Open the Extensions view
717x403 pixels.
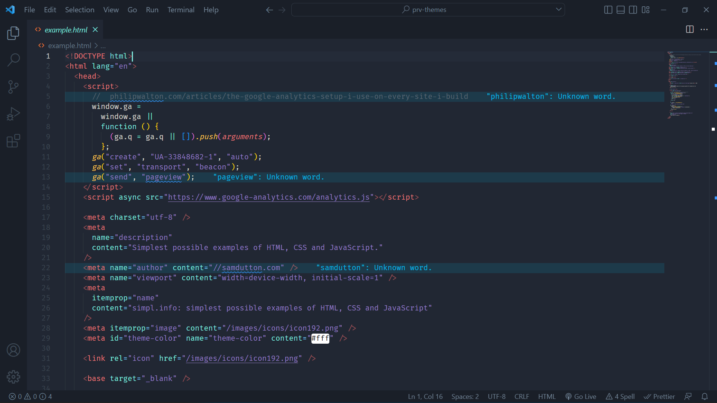[x=13, y=141]
